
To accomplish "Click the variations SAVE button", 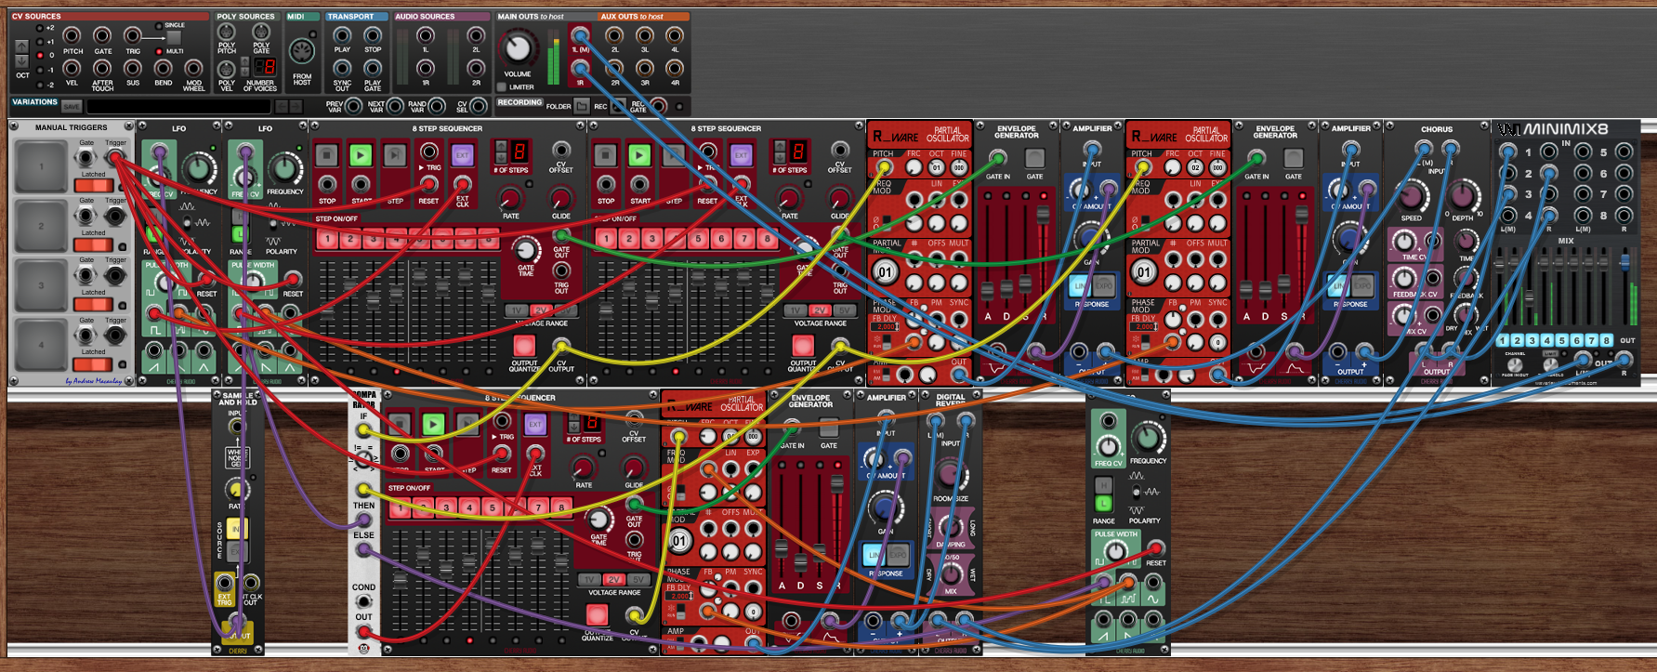I will tap(72, 106).
